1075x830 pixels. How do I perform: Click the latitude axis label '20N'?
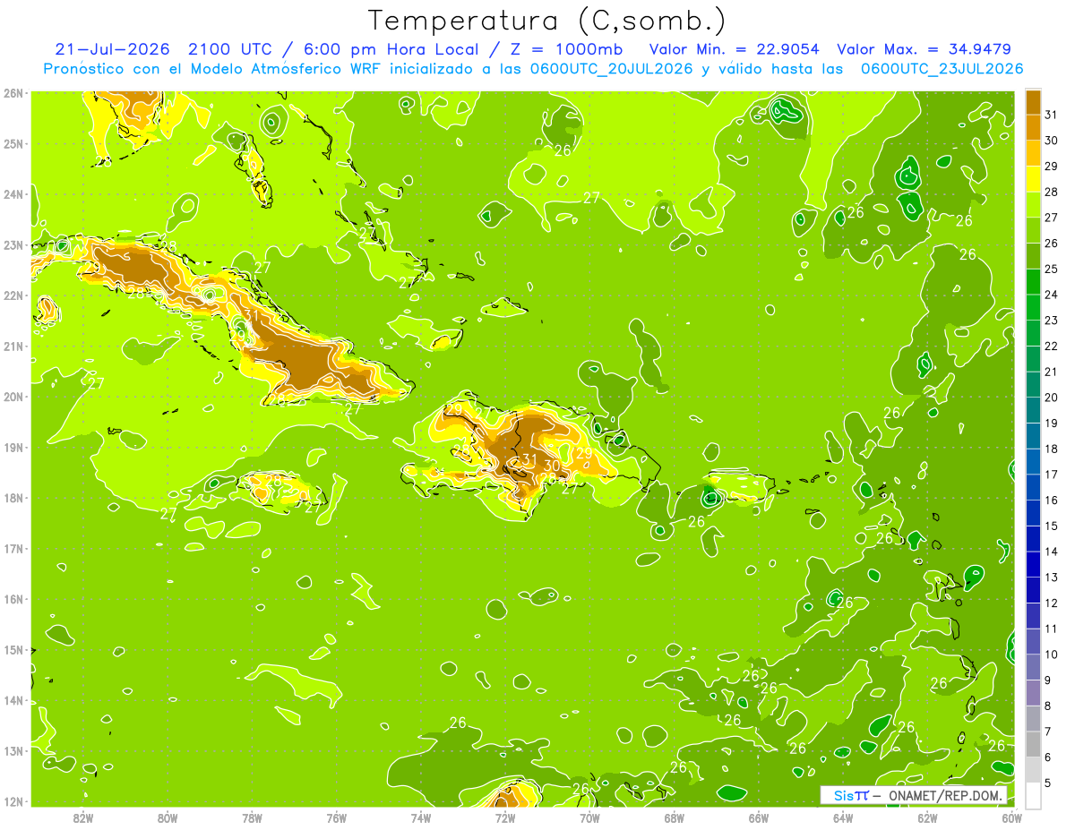(13, 397)
